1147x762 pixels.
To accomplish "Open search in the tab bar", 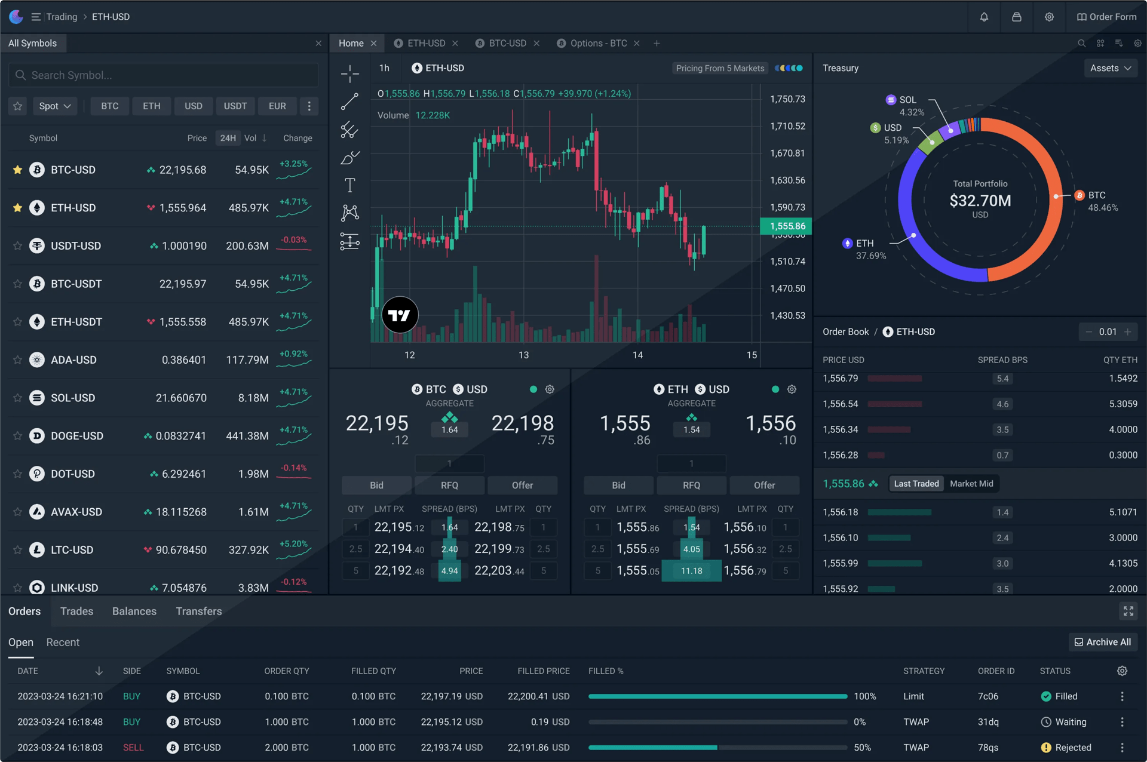I will 1081,43.
